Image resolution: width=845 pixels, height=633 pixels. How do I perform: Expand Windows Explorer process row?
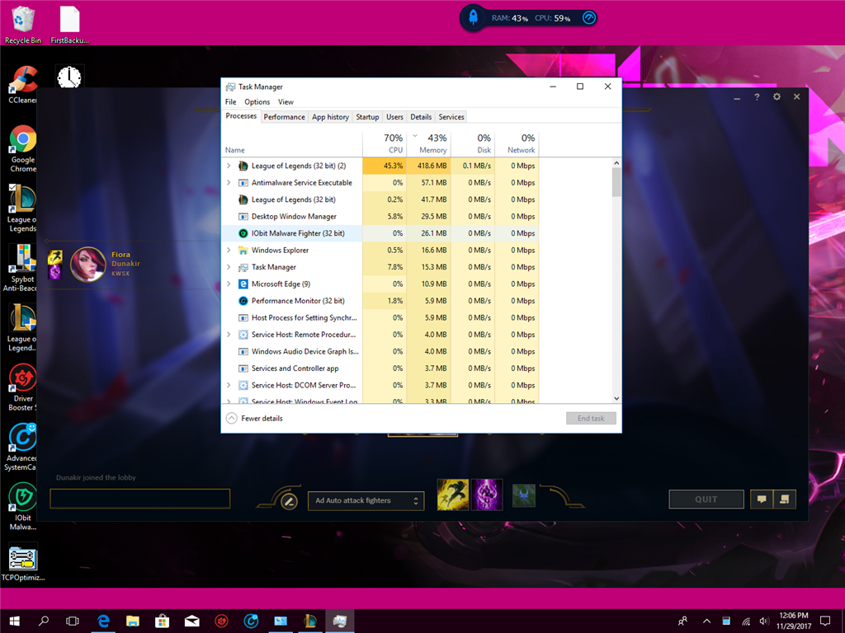coord(229,251)
